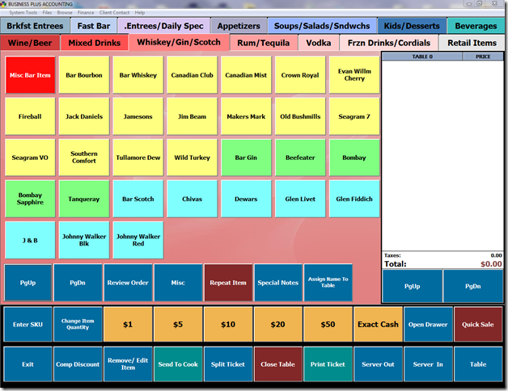This screenshot has width=508, height=391.
Task: Switch to the Kids/Desserts tab
Action: (412, 26)
